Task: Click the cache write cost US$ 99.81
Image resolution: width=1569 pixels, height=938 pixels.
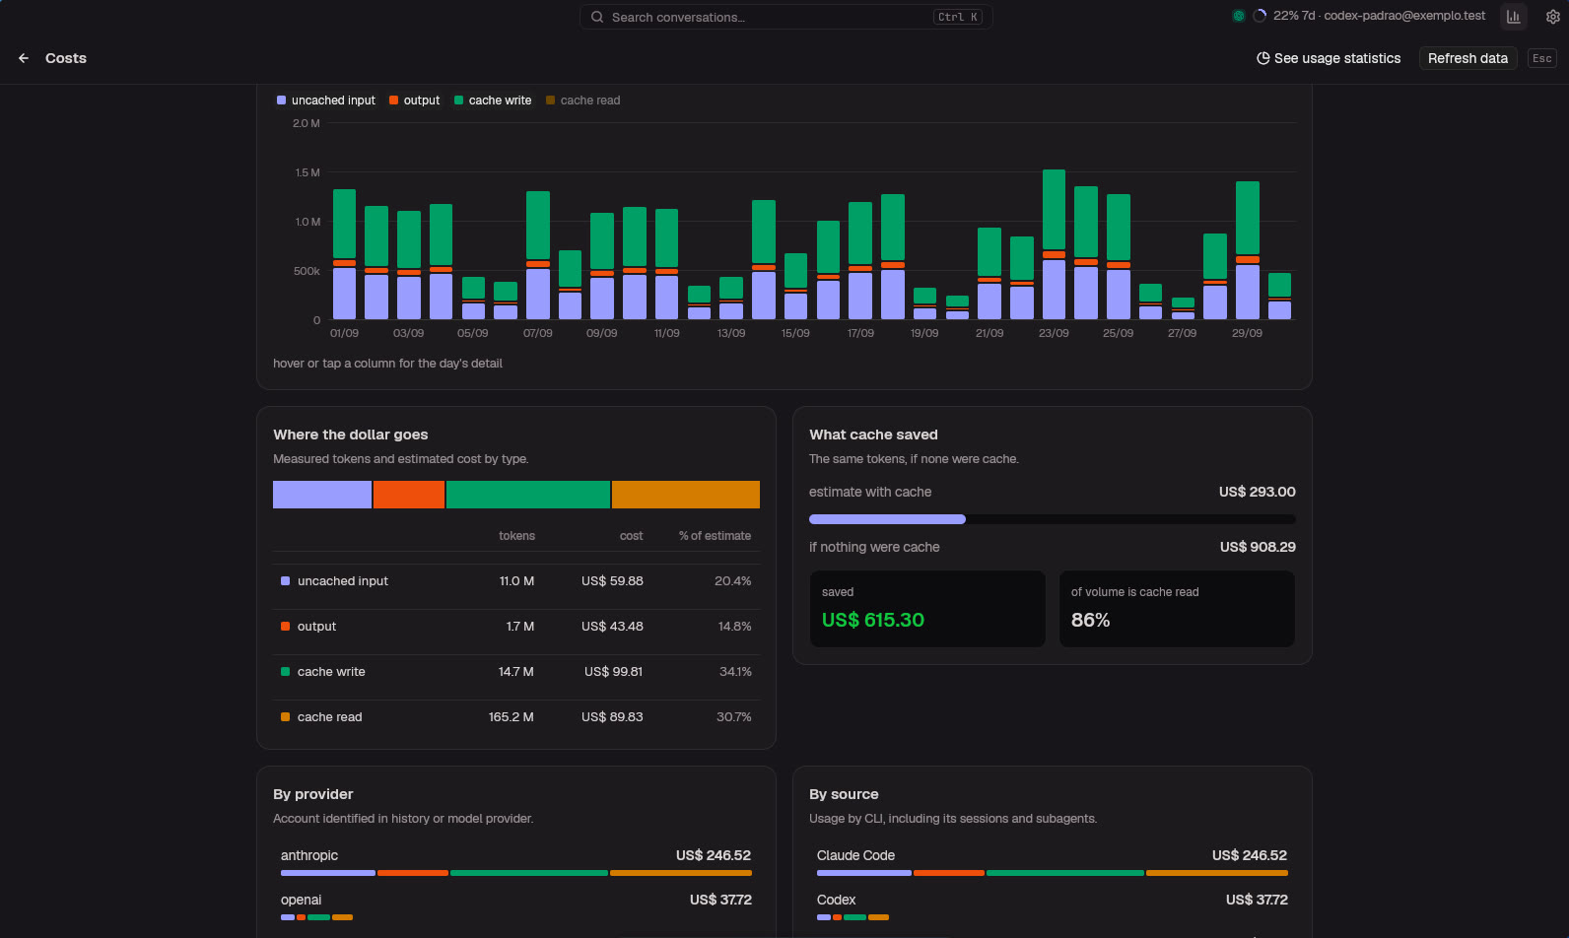Action: tap(613, 672)
